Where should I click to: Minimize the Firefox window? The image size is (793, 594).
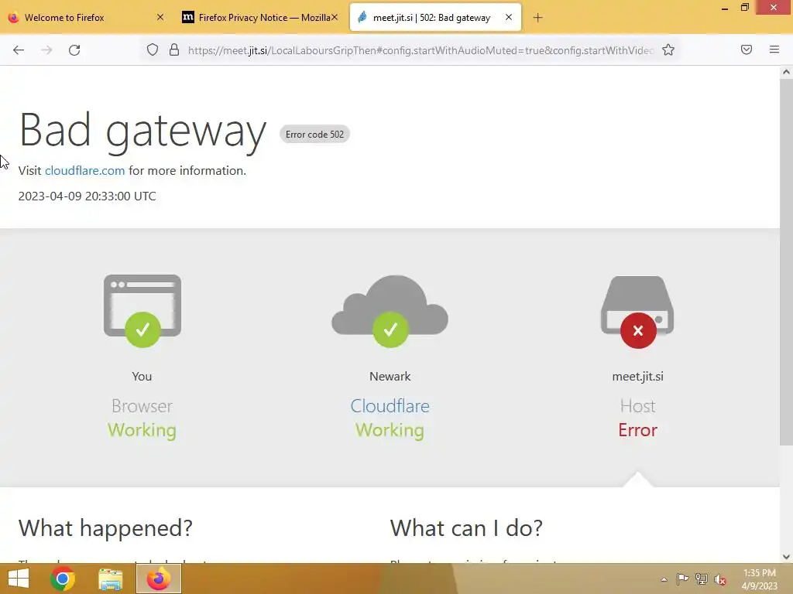pyautogui.click(x=724, y=8)
